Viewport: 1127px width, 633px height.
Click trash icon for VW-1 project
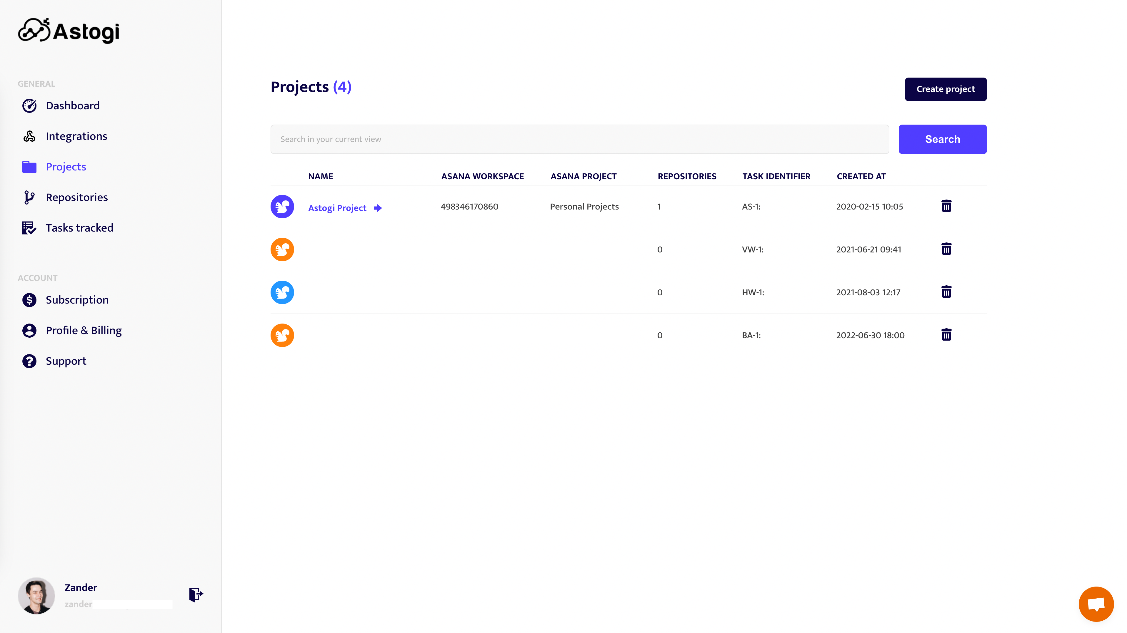click(x=946, y=249)
